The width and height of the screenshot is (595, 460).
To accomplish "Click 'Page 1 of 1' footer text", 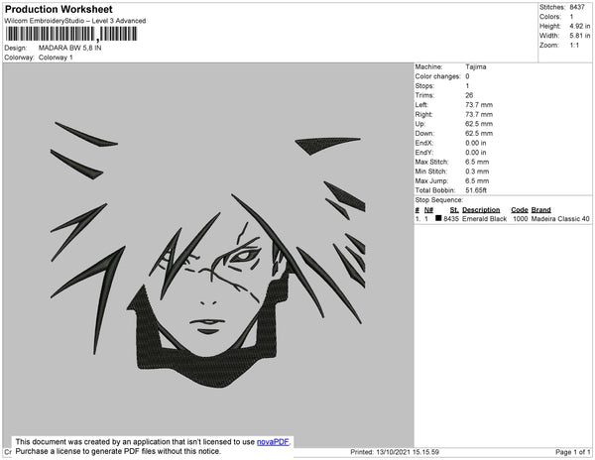I will pos(572,452).
